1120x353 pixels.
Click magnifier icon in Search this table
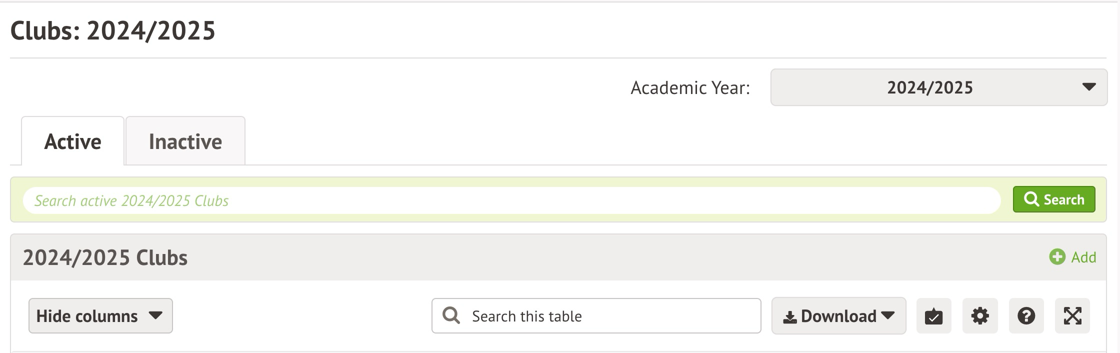(451, 315)
